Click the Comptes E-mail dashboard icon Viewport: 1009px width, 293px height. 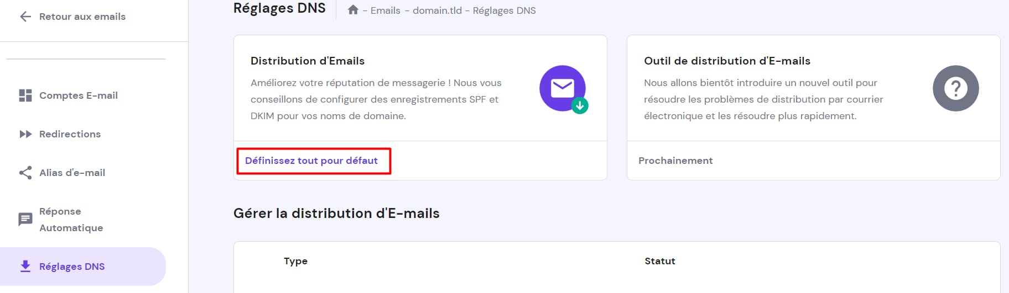click(x=25, y=95)
